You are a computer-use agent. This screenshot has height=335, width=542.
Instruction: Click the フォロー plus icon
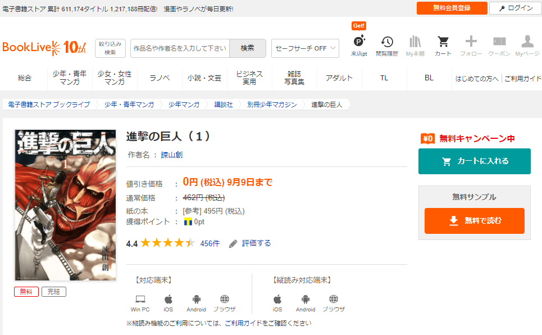click(x=471, y=43)
